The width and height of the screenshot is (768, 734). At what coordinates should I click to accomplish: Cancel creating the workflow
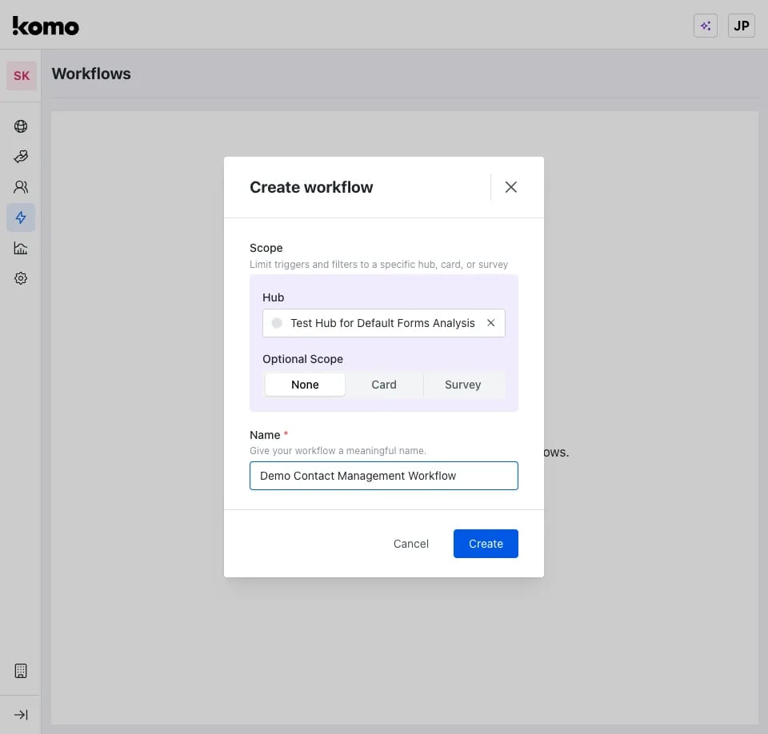411,544
